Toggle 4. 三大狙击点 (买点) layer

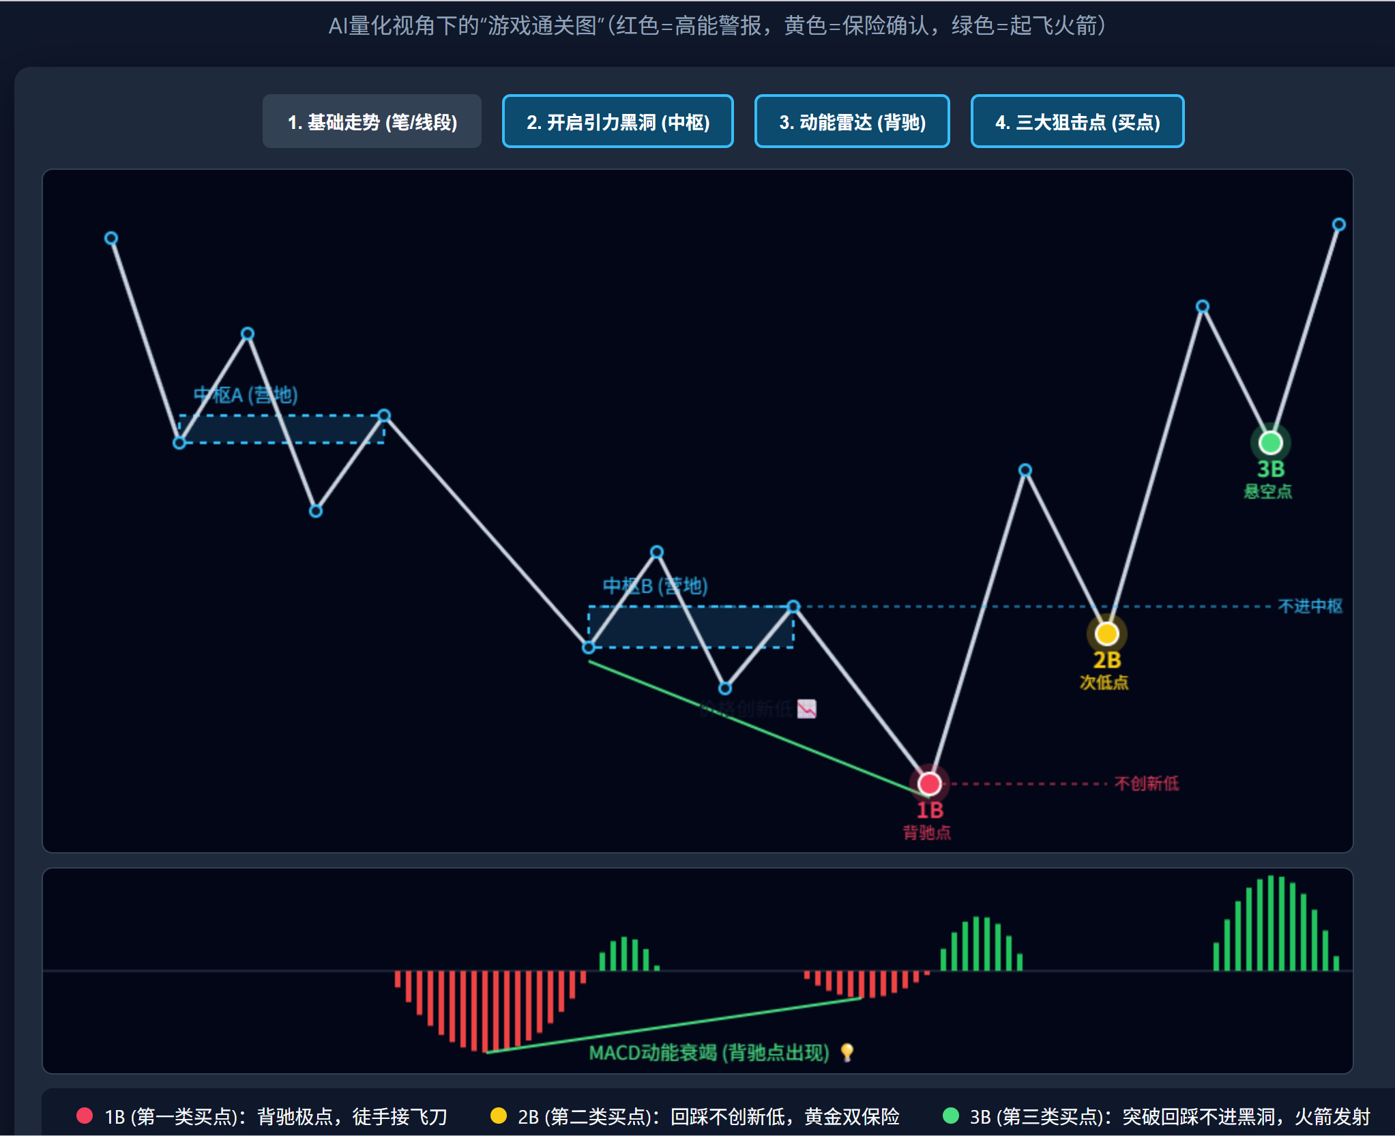click(1077, 121)
